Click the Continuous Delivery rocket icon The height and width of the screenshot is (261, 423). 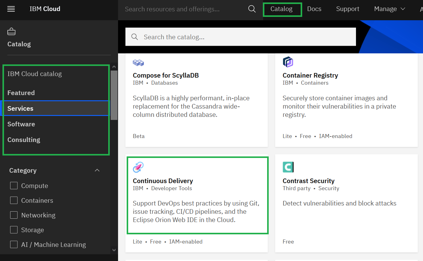(x=138, y=167)
